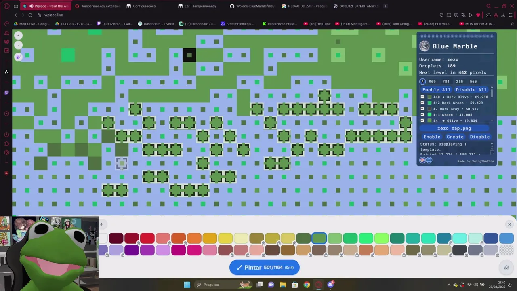This screenshot has width=517, height=291.
Task: Expand palette with the up arrow
Action: [x=101, y=224]
